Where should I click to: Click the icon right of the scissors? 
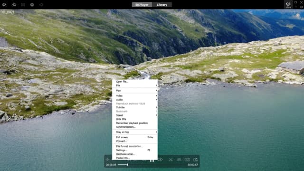click(179, 160)
